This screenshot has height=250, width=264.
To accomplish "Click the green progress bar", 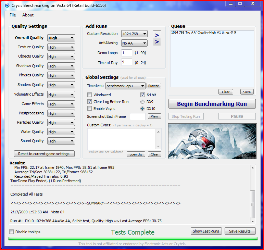I will pyautogui.click(x=133, y=239).
